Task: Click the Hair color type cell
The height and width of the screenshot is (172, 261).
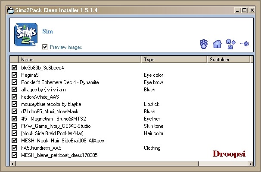Action: pyautogui.click(x=154, y=133)
